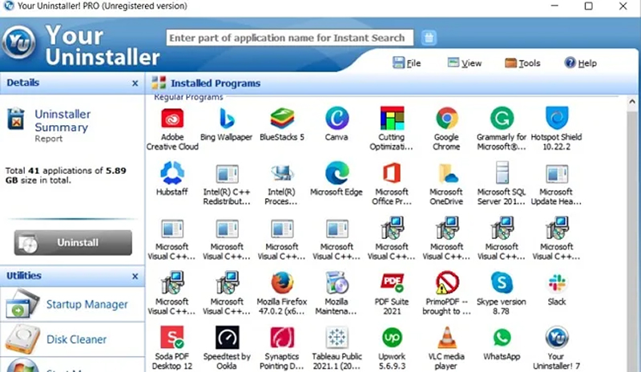Select Speedtest by Ookla icon

click(227, 338)
